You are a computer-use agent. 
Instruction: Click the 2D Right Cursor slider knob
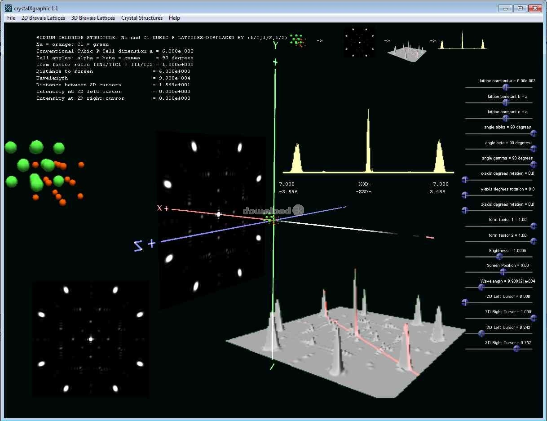[x=534, y=318]
